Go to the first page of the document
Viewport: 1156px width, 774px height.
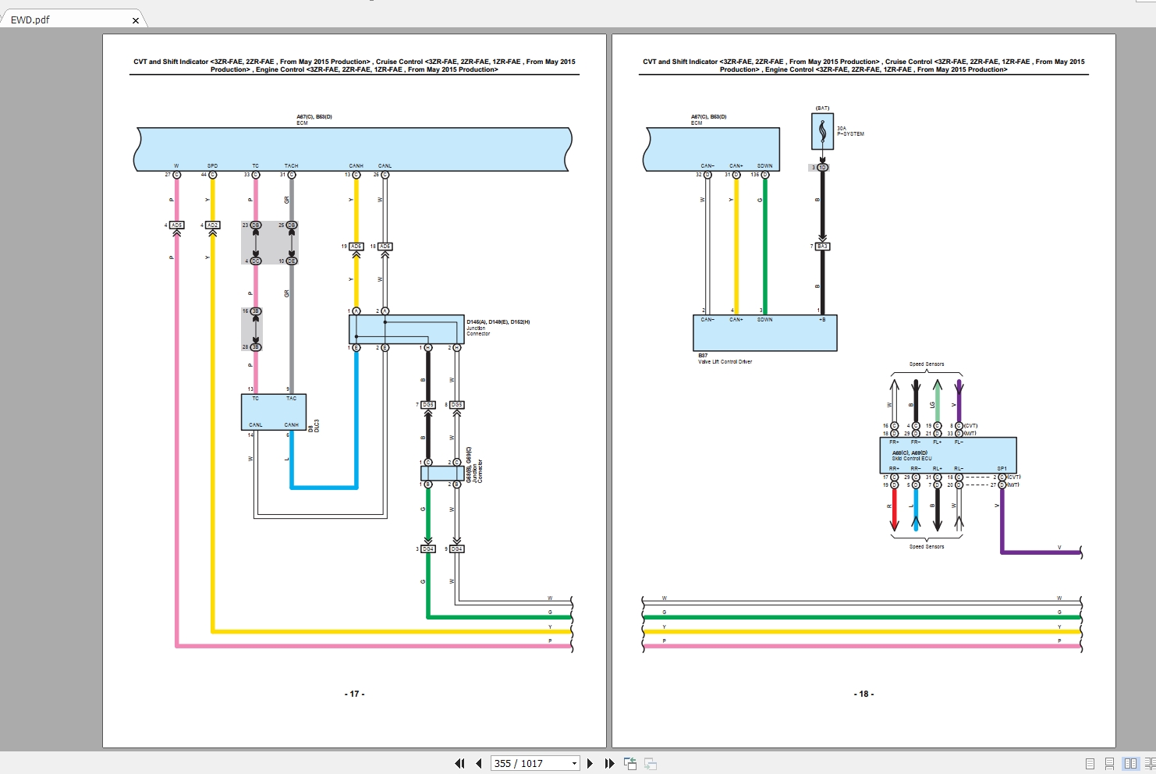point(459,763)
